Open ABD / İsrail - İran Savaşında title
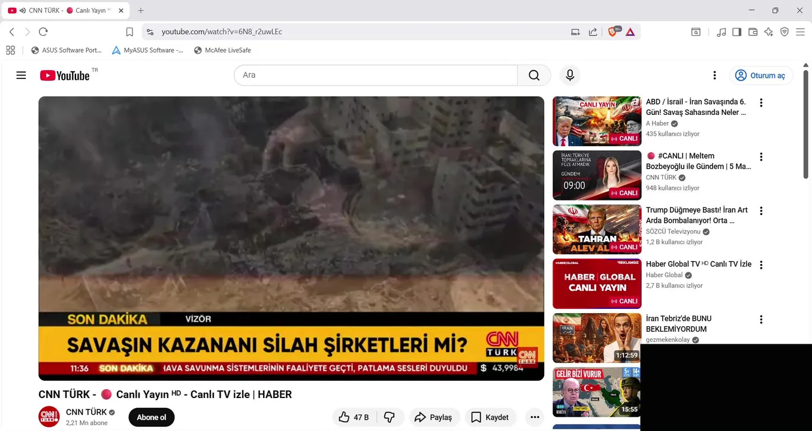Screen dimensions: 812x431 click(x=696, y=107)
